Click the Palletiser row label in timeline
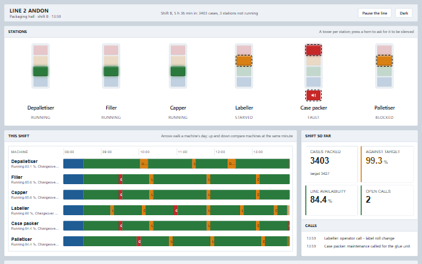422x264 pixels. pos(34,242)
